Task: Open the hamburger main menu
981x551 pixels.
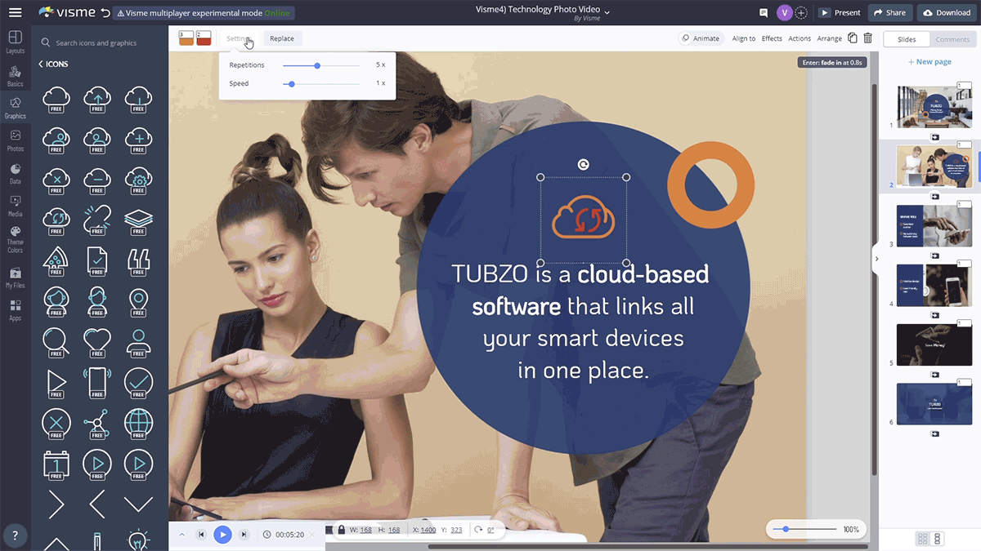Action: (15, 13)
